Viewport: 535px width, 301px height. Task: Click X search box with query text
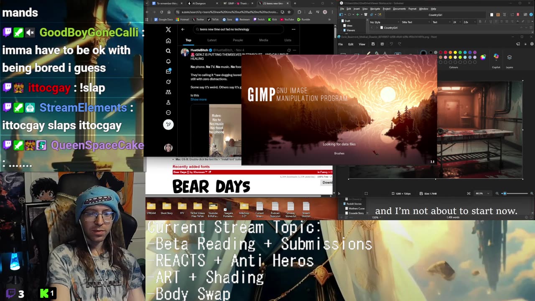(239, 29)
